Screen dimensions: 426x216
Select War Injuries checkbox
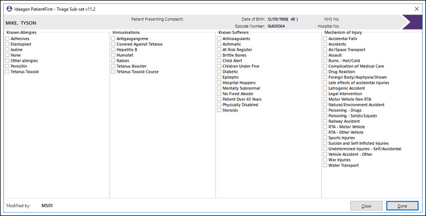pos(325,160)
